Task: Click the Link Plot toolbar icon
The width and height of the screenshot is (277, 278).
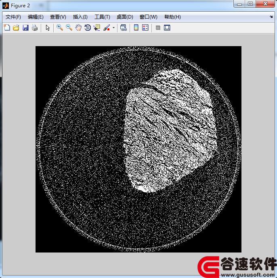Action: click(x=123, y=28)
